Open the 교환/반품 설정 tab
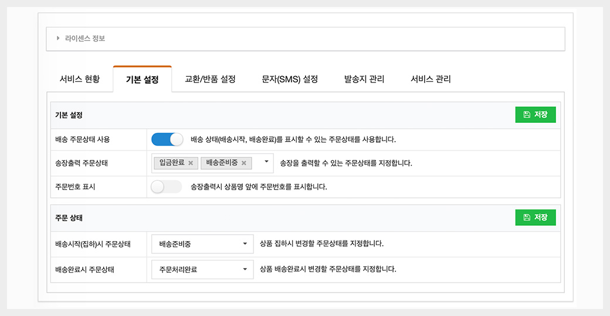 [x=210, y=79]
